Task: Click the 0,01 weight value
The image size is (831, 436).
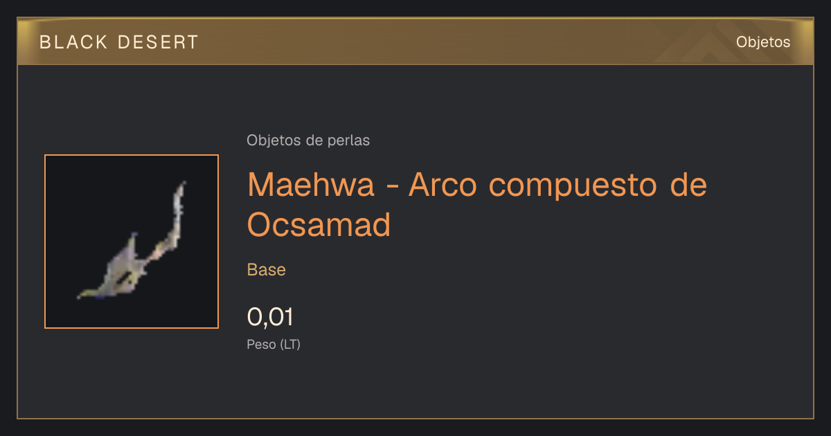Action: click(x=270, y=317)
